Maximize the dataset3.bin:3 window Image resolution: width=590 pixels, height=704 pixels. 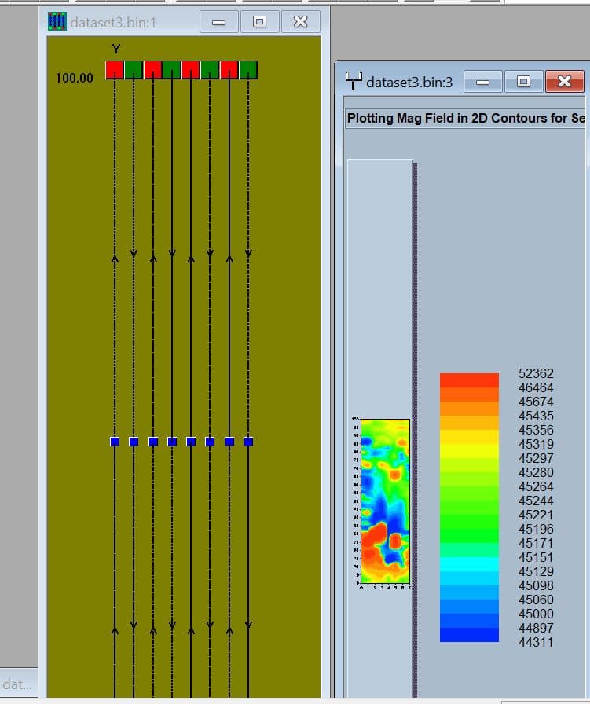523,81
